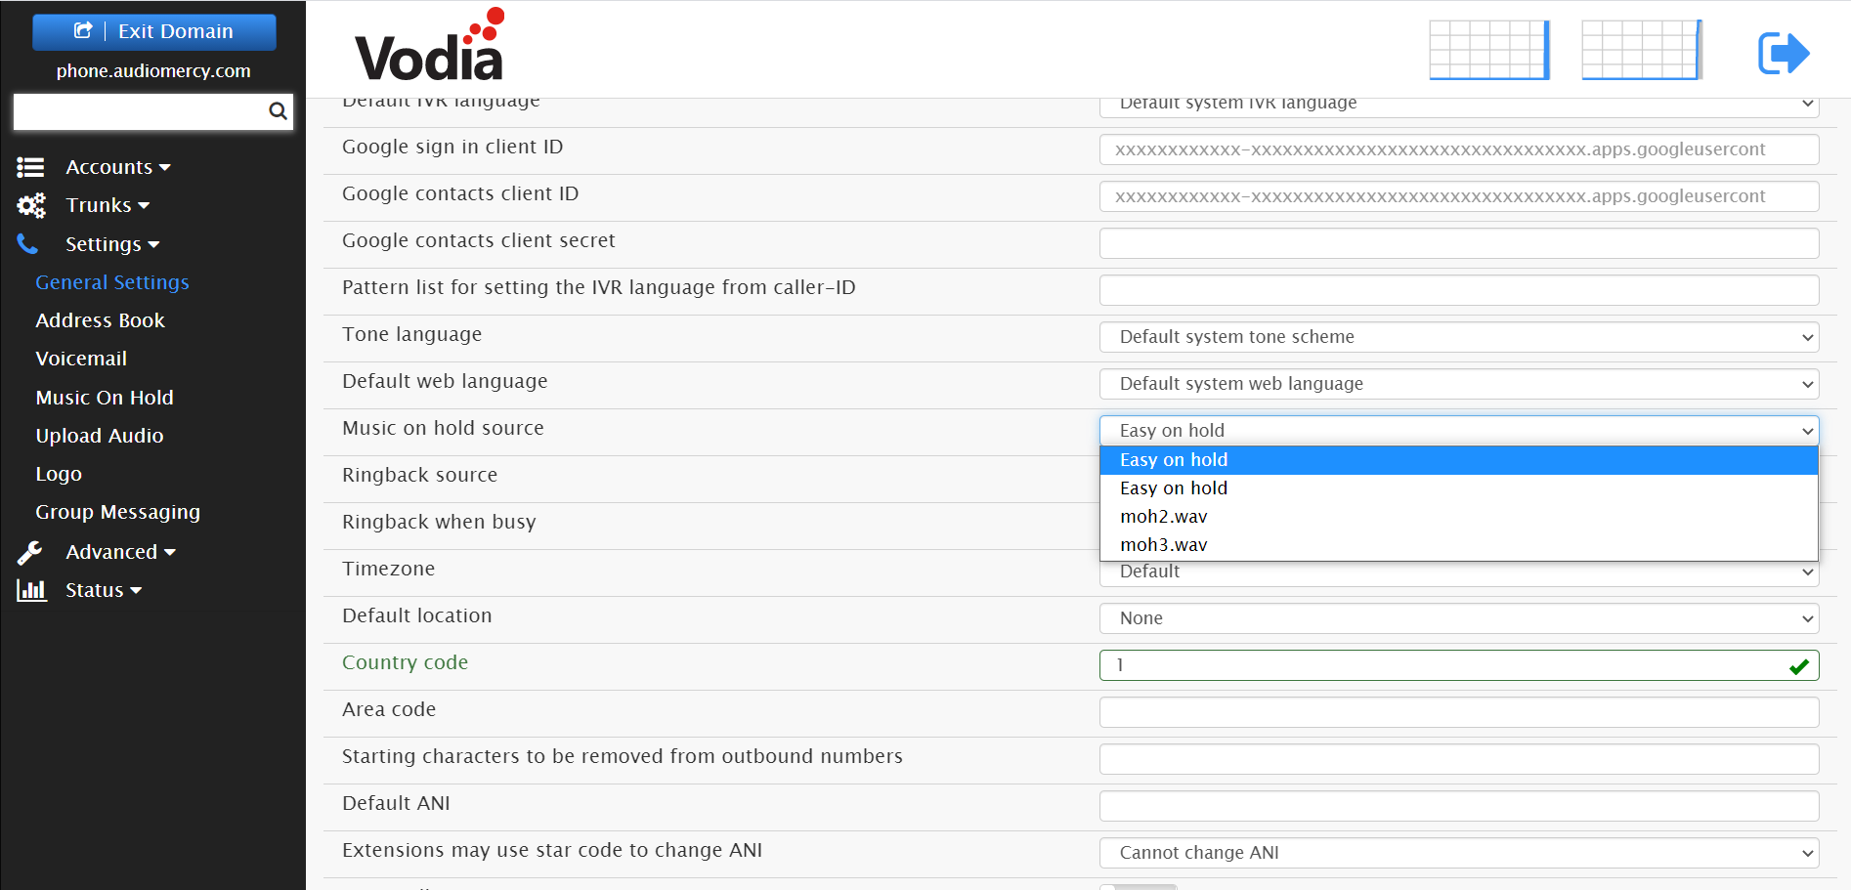
Task: Click into the Area code field
Action: click(x=1458, y=712)
